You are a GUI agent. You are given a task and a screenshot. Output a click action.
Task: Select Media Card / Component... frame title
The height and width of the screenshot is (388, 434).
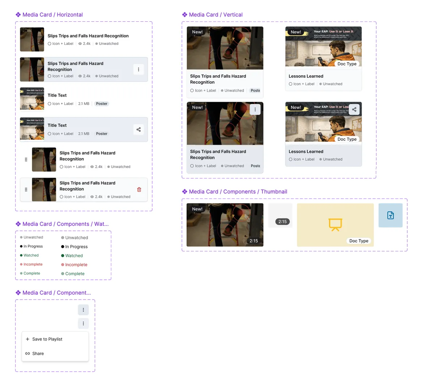56,293
